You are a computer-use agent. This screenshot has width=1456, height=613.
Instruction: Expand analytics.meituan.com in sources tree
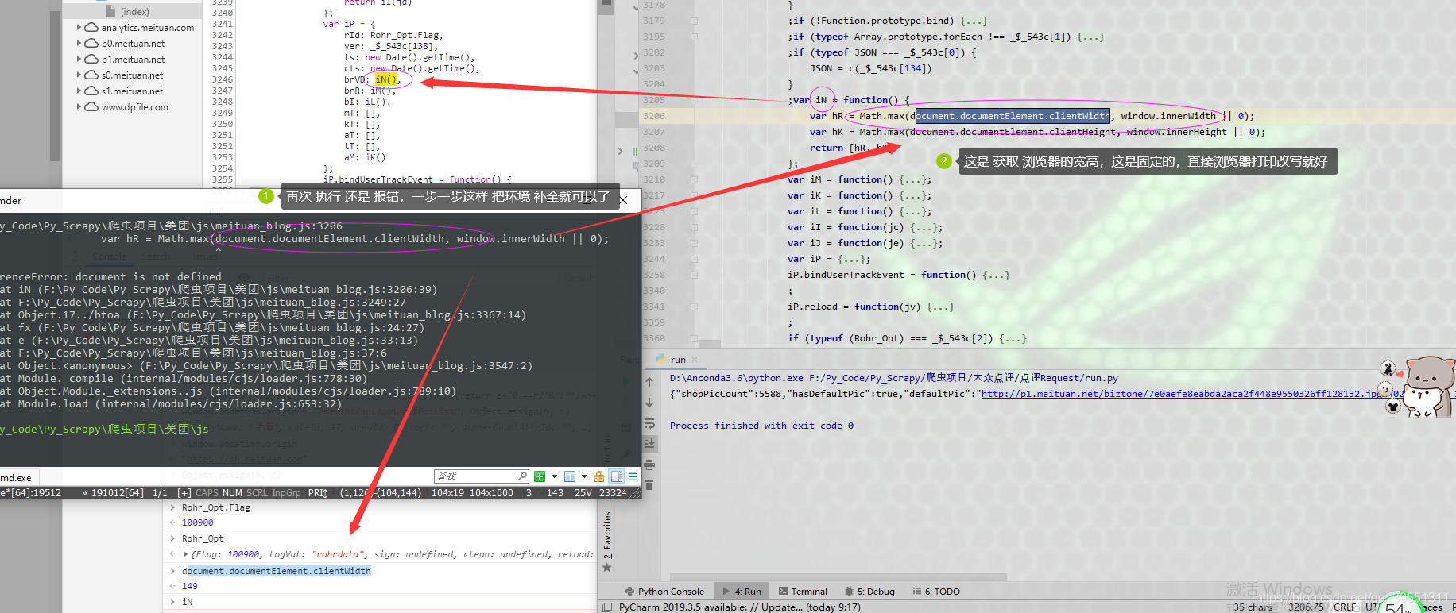pyautogui.click(x=79, y=27)
